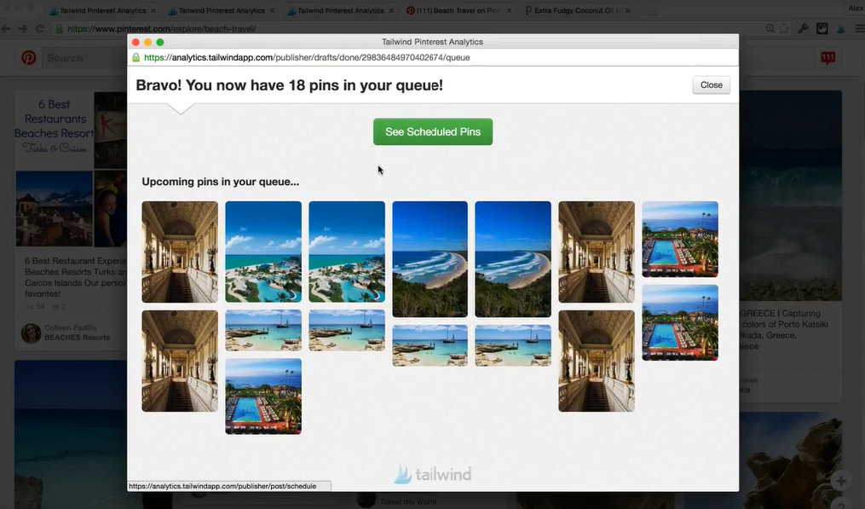Click the top ornate hallway thumbnail in first column
The image size is (865, 509).
180,252
